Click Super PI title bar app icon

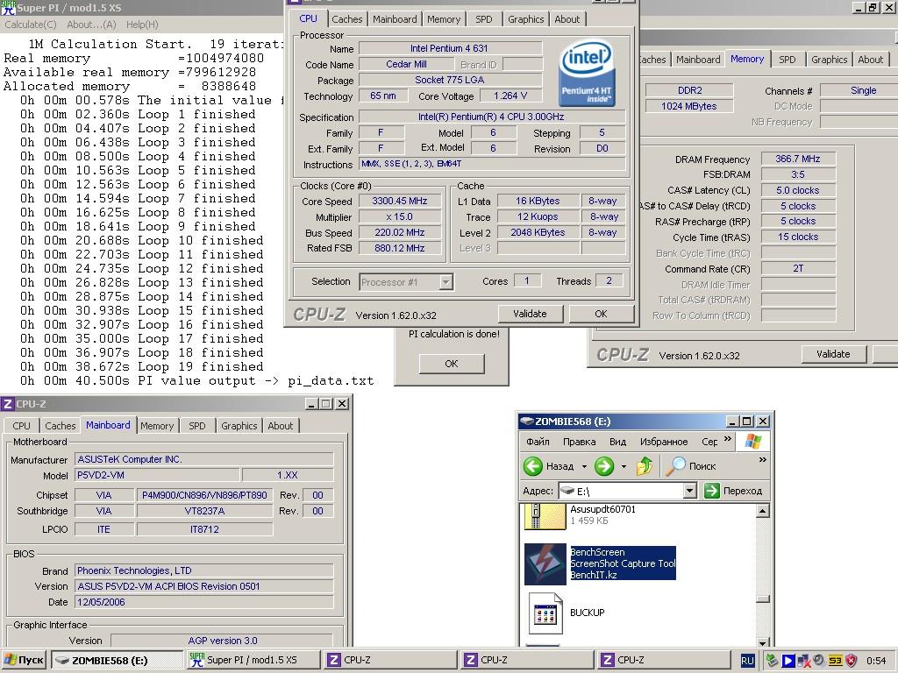(9, 7)
